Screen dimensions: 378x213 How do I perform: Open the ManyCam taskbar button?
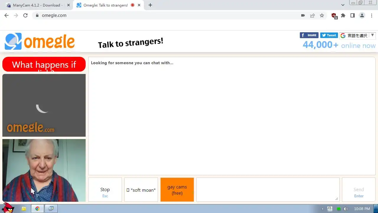[x=51, y=209]
